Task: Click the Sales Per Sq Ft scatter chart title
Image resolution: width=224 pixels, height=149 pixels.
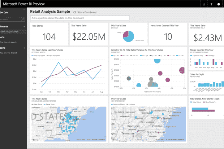Action: click(137, 50)
